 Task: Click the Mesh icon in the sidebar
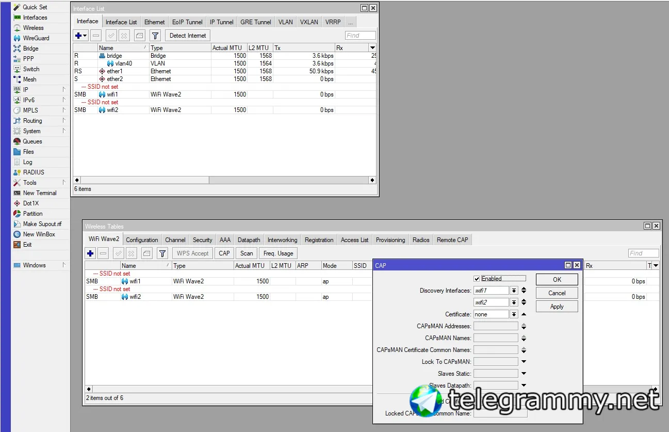(17, 79)
